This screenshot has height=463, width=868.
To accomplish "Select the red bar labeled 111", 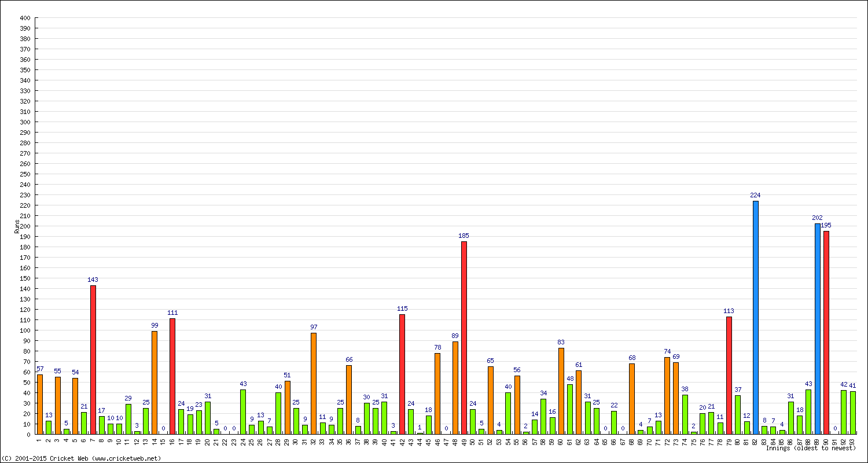I will coord(172,376).
